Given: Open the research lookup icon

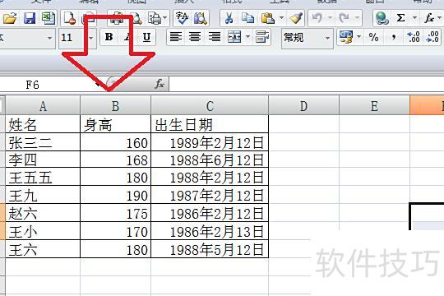Looking at the screenshot, I should tap(201, 18).
